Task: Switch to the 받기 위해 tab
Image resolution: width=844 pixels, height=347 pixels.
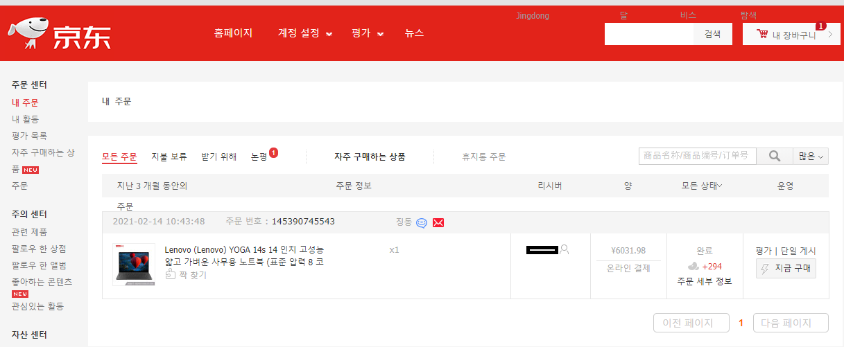Action: coord(218,157)
